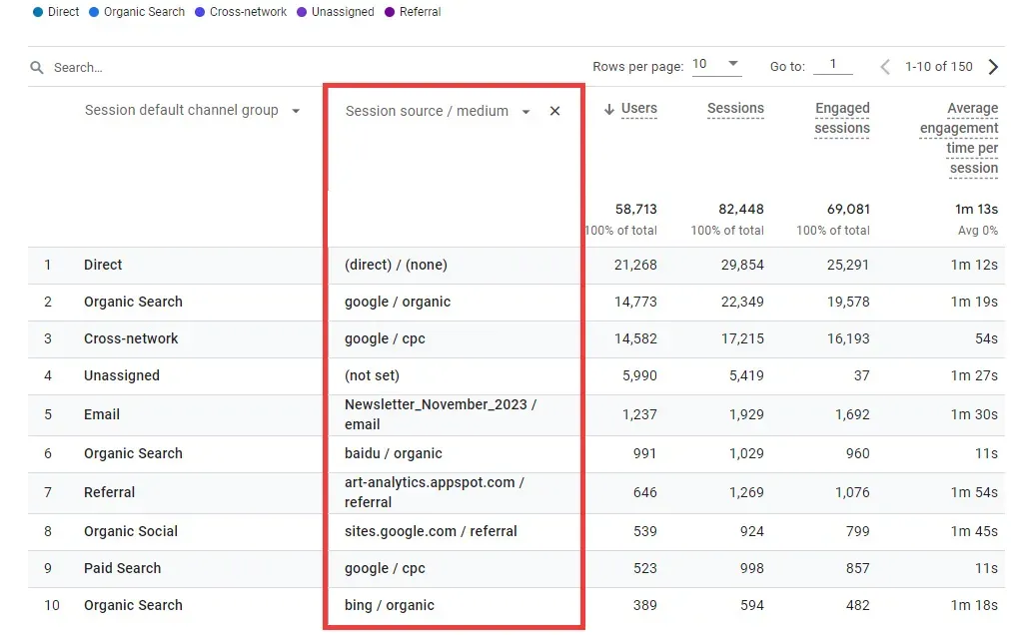Viewport: 1029px width, 635px height.
Task: Open Session default channel group dropdown
Action: (296, 111)
